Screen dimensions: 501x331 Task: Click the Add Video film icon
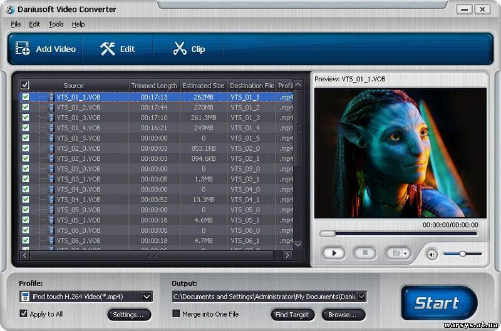click(x=23, y=49)
